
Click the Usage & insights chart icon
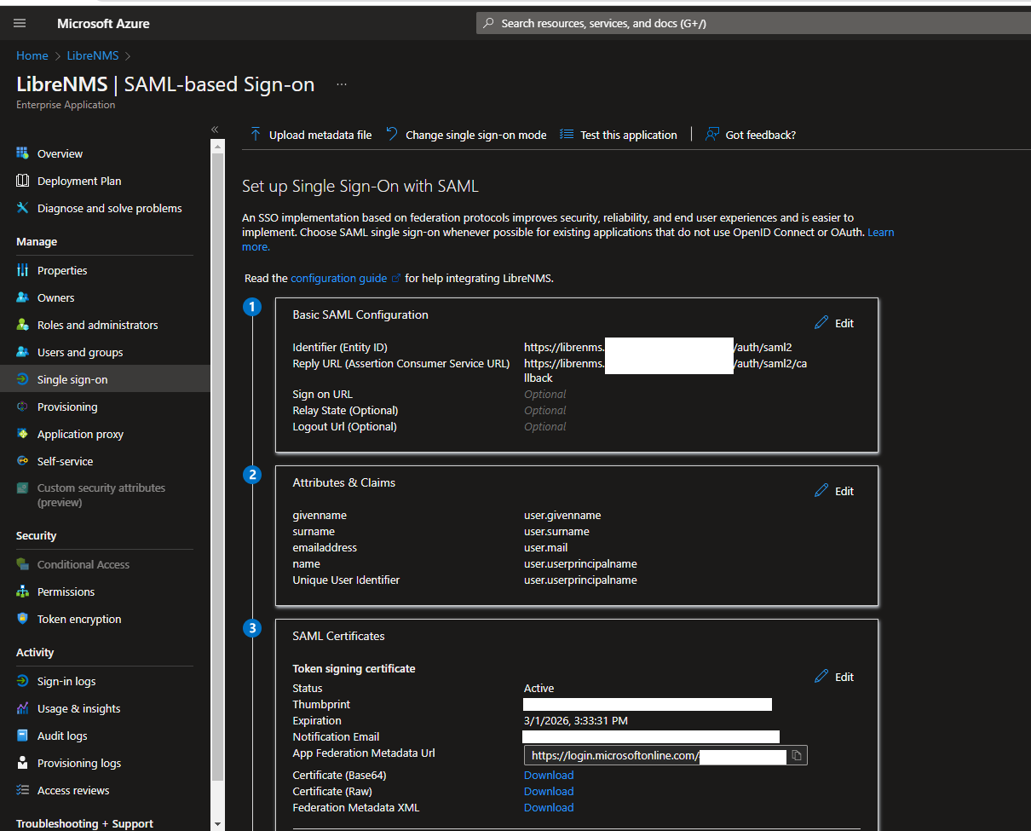coord(22,708)
